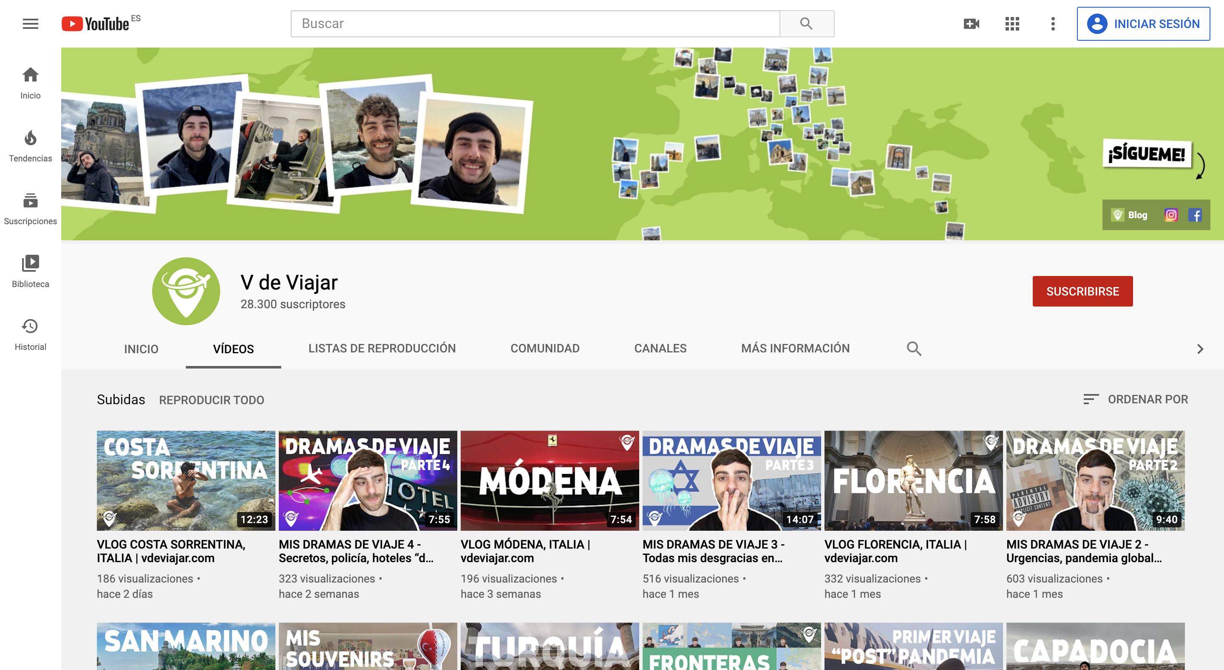Open the Módena vlog thumbnail
This screenshot has height=670, width=1224.
(549, 480)
